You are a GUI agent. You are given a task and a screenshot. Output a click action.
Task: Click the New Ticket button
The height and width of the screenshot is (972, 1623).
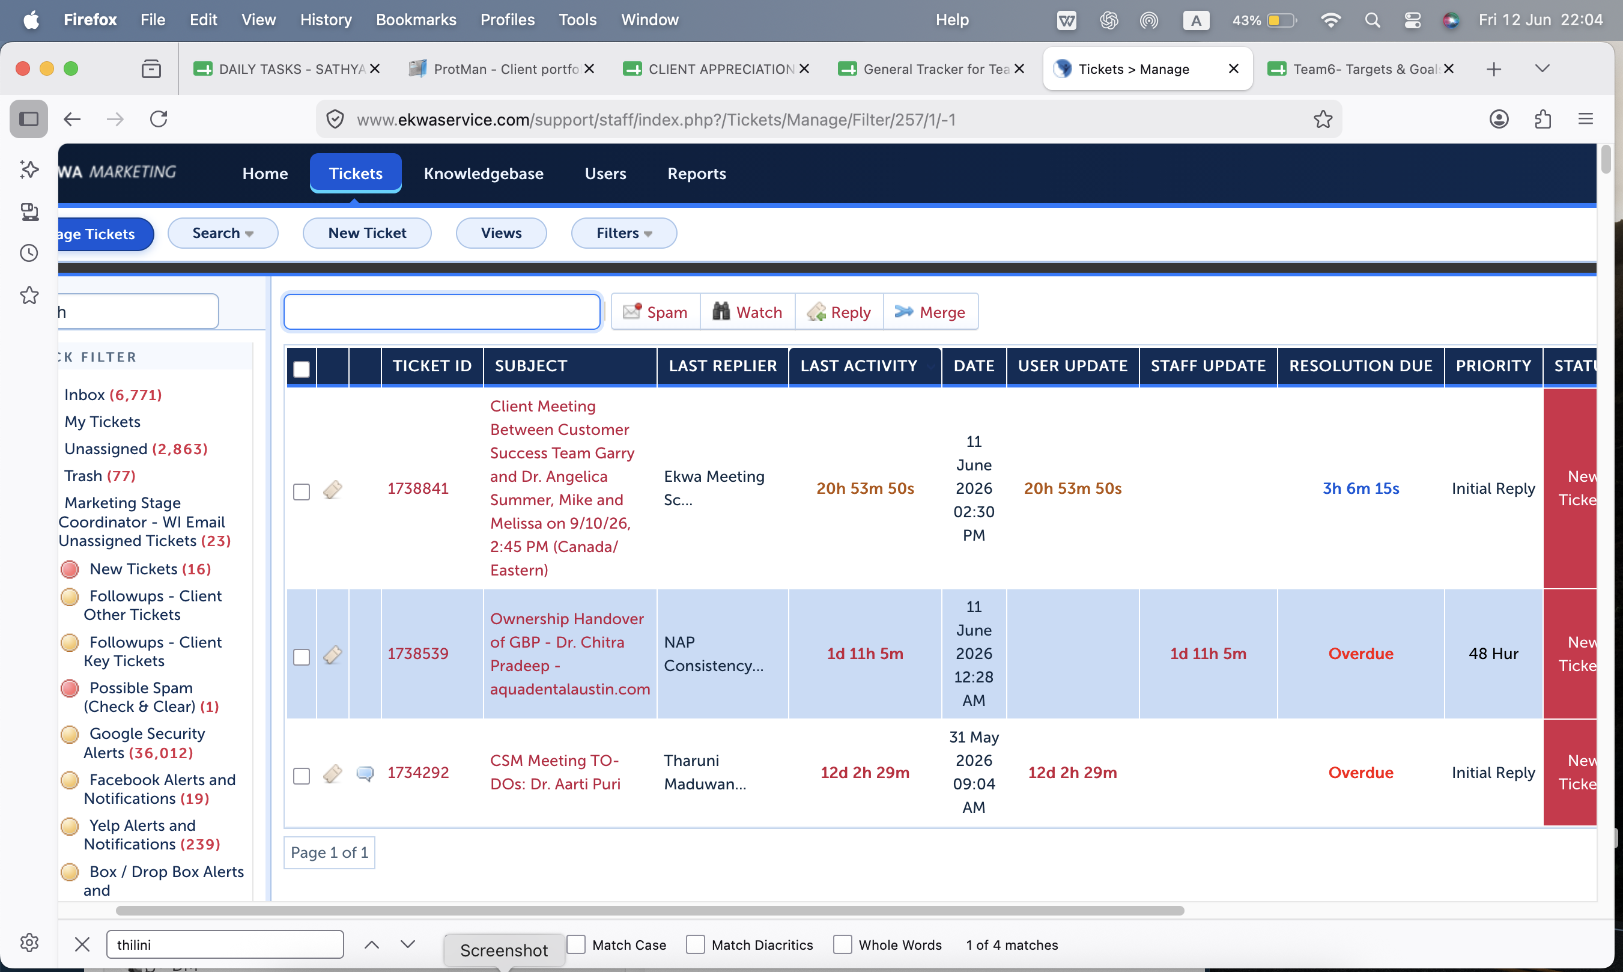(x=366, y=233)
